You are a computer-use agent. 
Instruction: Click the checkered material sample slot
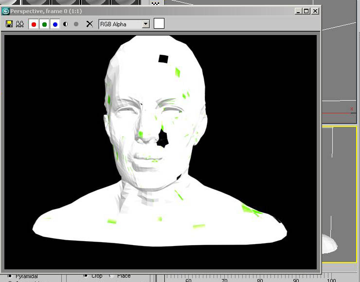click(x=156, y=3)
